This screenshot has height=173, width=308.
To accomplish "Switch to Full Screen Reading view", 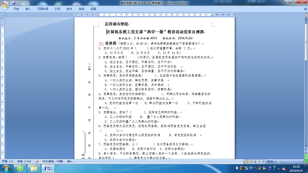I will (x=250, y=161).
